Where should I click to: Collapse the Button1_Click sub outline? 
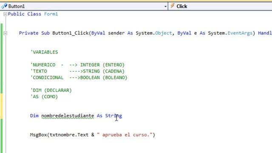(x=6, y=33)
